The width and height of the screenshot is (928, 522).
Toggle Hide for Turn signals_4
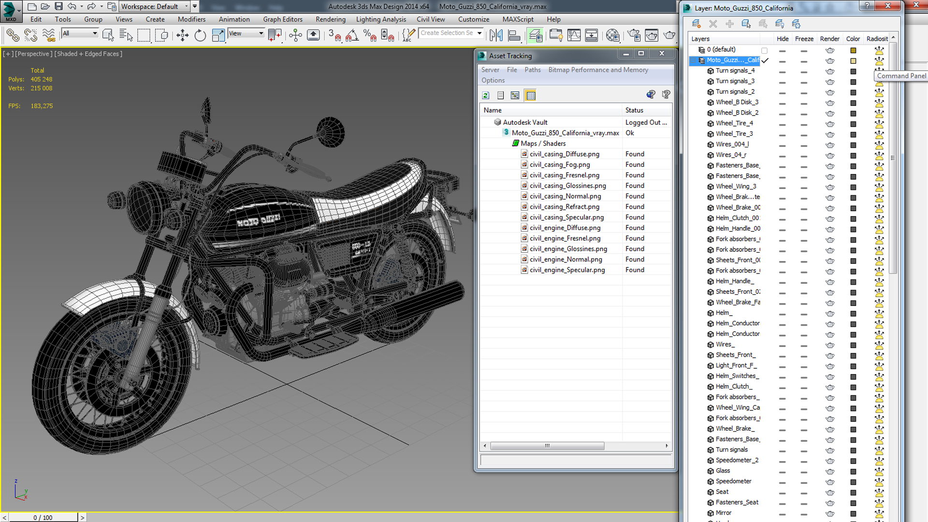tap(782, 72)
